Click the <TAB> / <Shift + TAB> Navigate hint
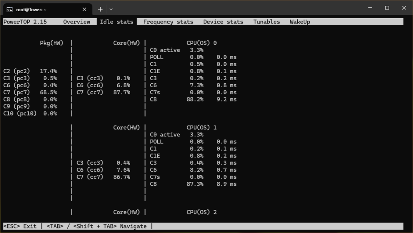The image size is (413, 233). pos(96,226)
